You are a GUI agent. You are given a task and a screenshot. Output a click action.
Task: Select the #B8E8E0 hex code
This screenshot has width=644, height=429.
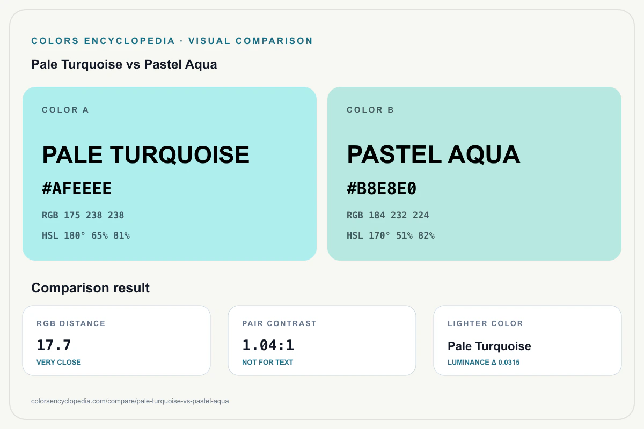[x=382, y=189]
